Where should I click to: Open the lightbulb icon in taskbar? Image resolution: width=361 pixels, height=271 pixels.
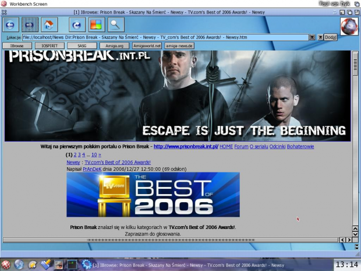(x=33, y=265)
